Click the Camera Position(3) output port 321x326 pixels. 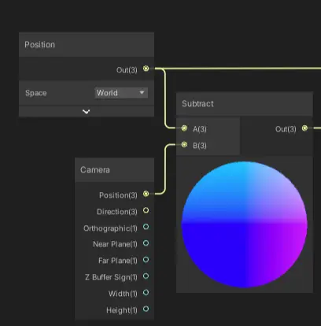(x=146, y=194)
